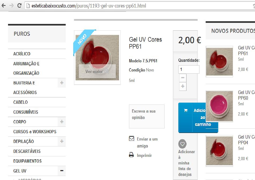Expand the DEPILAÇÃO category
Screen dimensions: 255x180
pos(62,141)
